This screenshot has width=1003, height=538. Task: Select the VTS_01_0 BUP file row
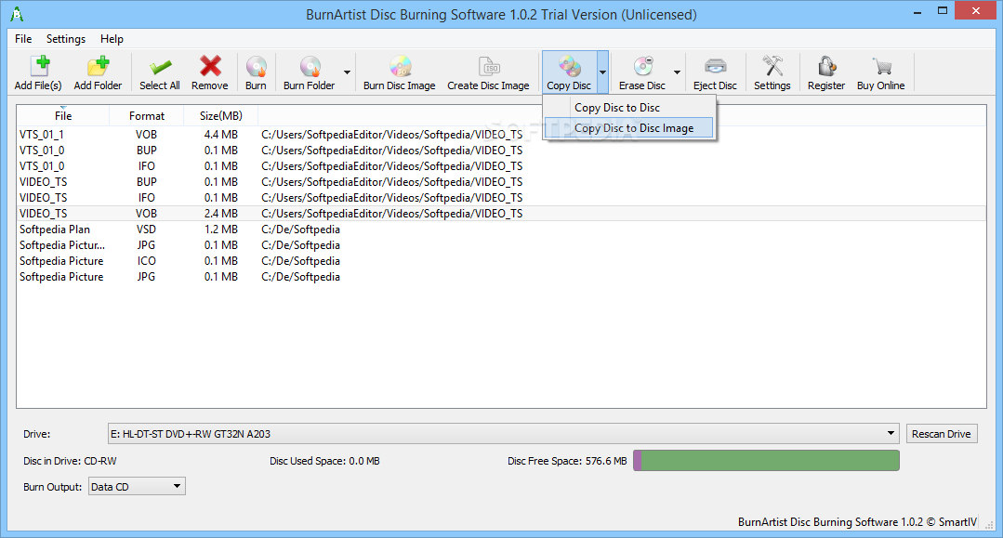(502, 151)
